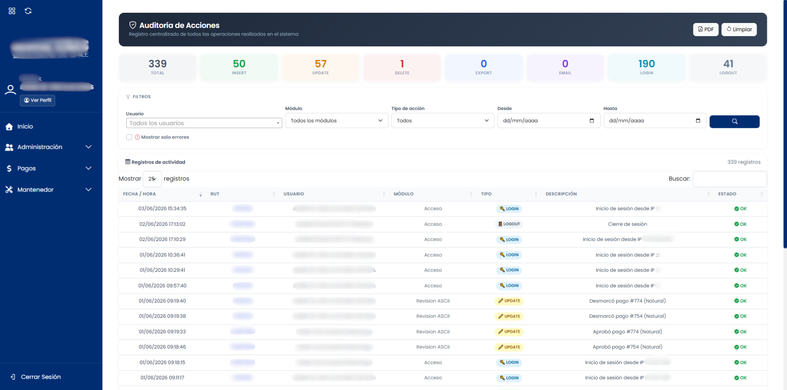Click the refresh sync icon in sidebar top
This screenshot has width=787, height=390.
[28, 11]
